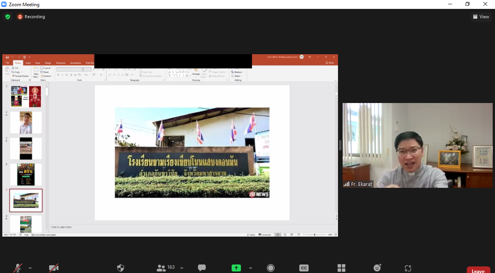
Task: Unmute the microphone in Zoom
Action: [x=18, y=268]
